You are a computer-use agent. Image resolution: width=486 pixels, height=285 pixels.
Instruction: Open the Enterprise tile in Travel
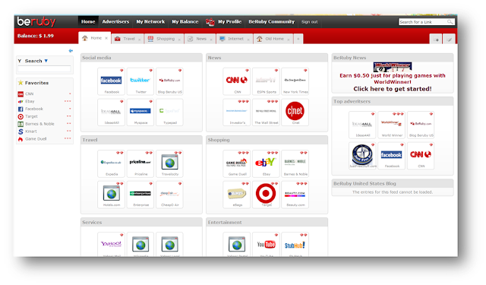pyautogui.click(x=140, y=195)
